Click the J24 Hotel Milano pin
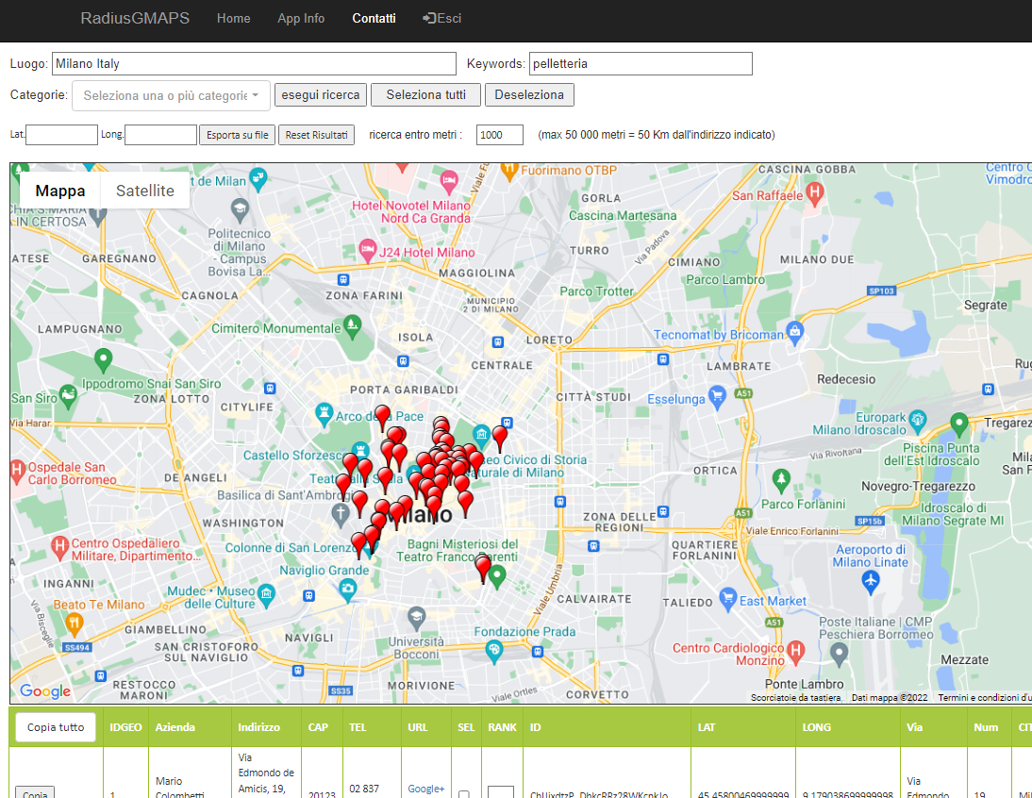 367,252
